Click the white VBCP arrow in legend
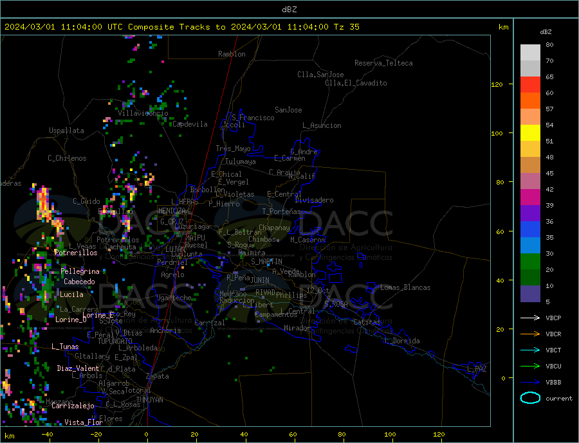The image size is (579, 443). point(530,318)
